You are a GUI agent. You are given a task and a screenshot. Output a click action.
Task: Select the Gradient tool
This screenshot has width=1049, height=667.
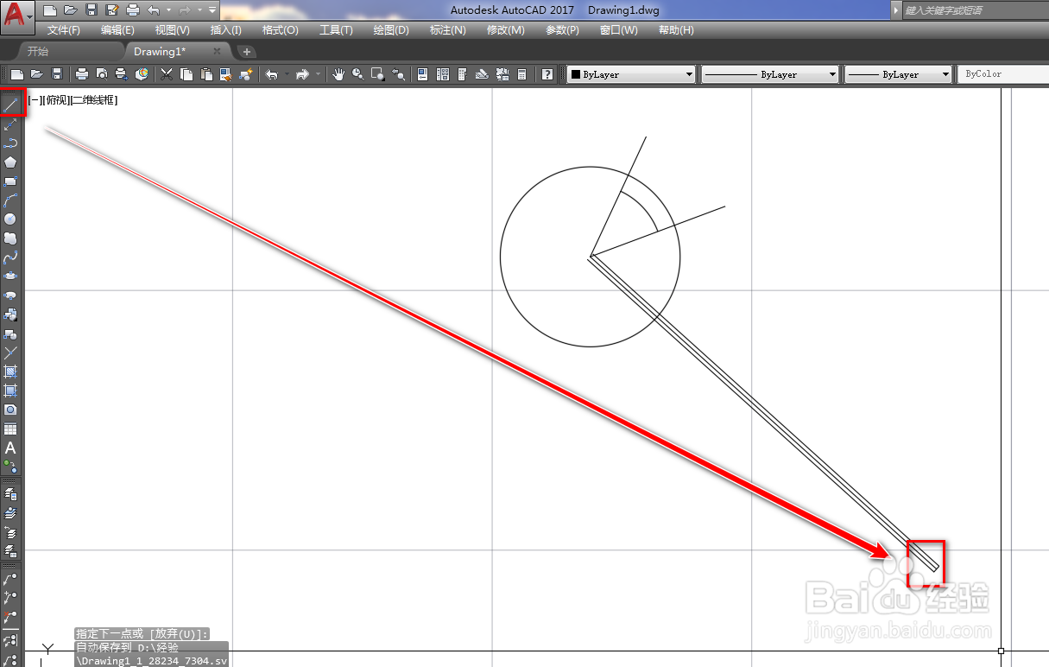(x=11, y=391)
